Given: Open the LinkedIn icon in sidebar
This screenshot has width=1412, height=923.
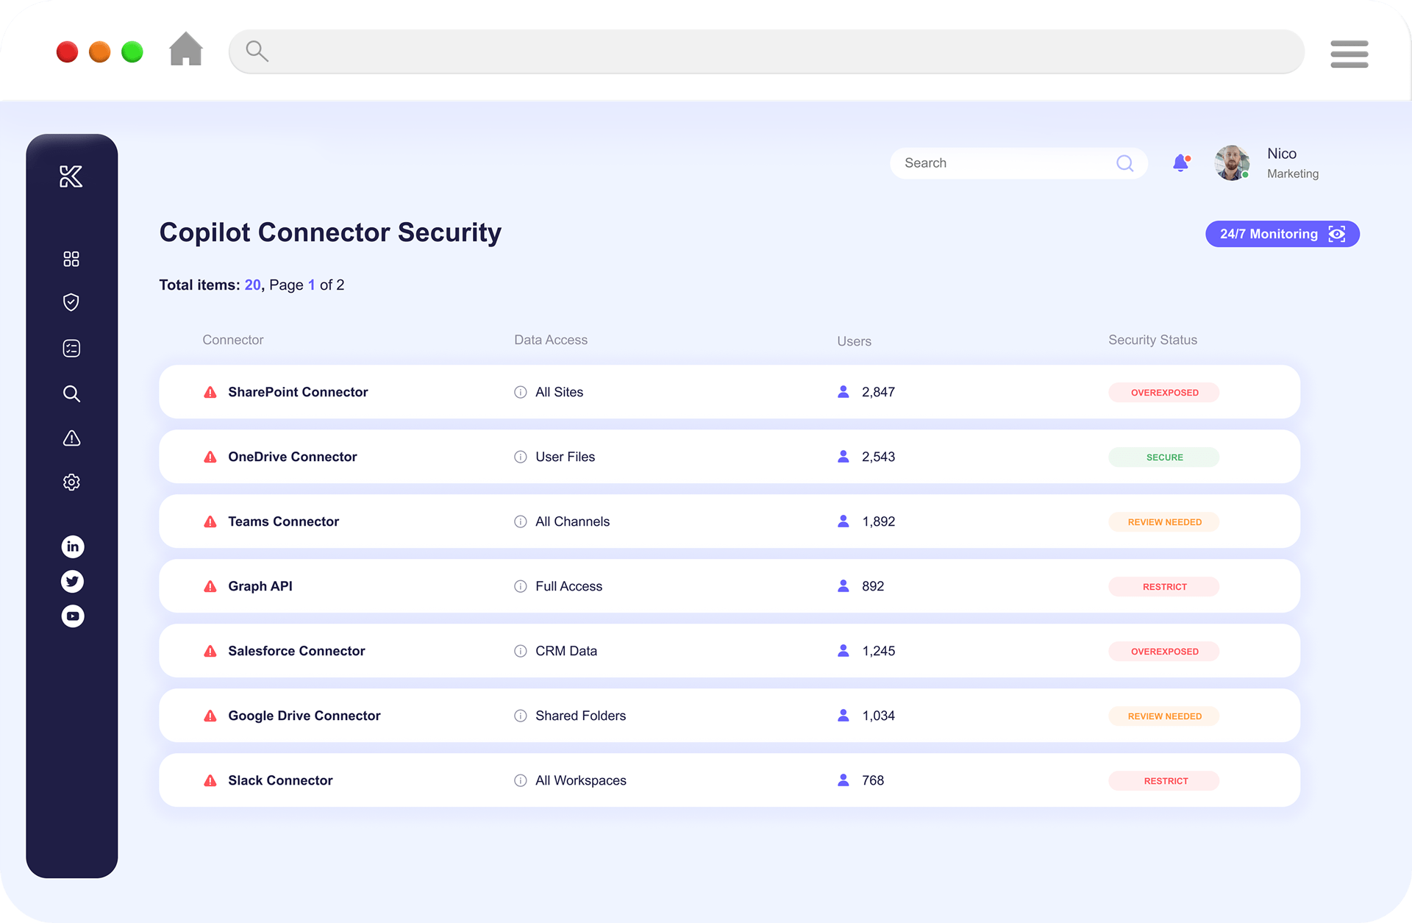Looking at the screenshot, I should click(x=72, y=546).
